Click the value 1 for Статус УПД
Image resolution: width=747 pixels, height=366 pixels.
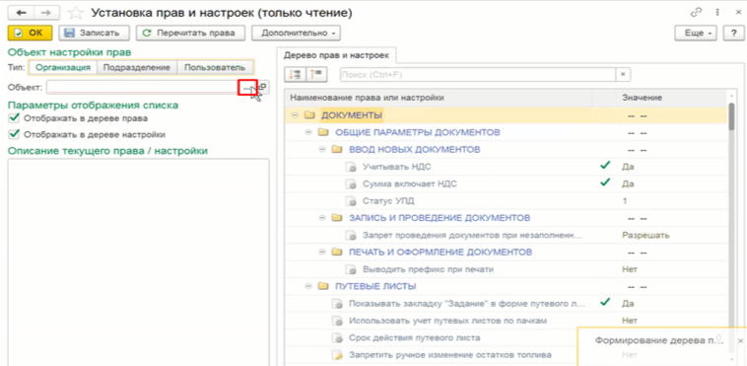click(625, 201)
